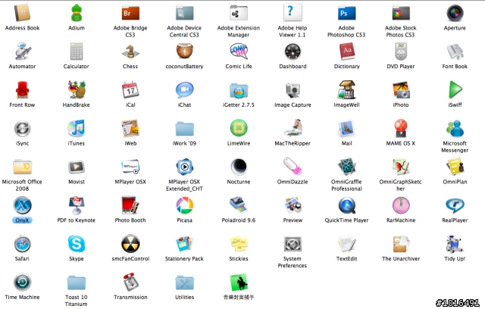Click the QuickTime Player icon
Viewport: 485px width, 309px height.
coord(346,205)
